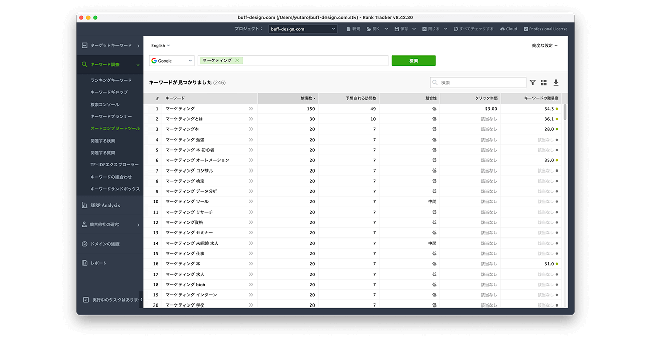This screenshot has width=651, height=340.
Task: Open the buff-design.com project dropdown
Action: pos(303,29)
